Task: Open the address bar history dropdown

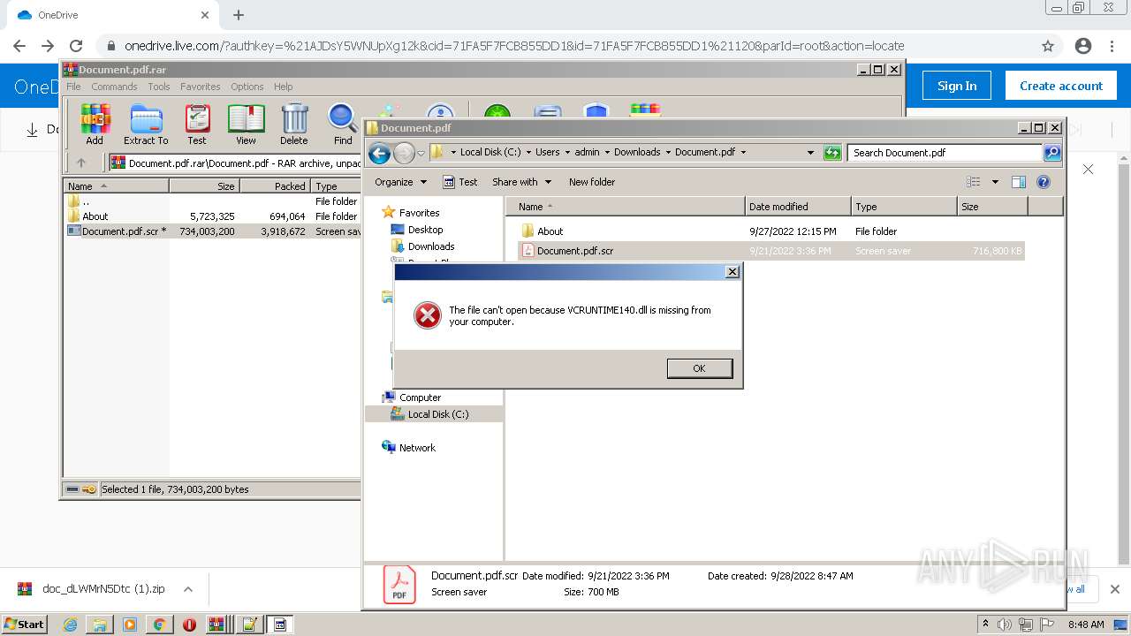Action: pyautogui.click(x=810, y=152)
